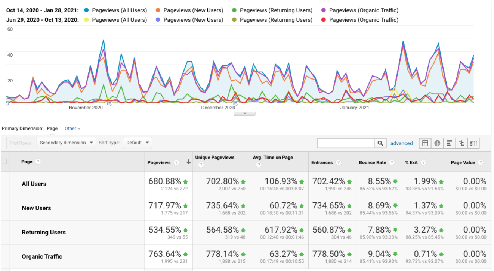Viewport: 494px width, 271px height.
Task: Click into the table search field
Action: tap(346, 143)
